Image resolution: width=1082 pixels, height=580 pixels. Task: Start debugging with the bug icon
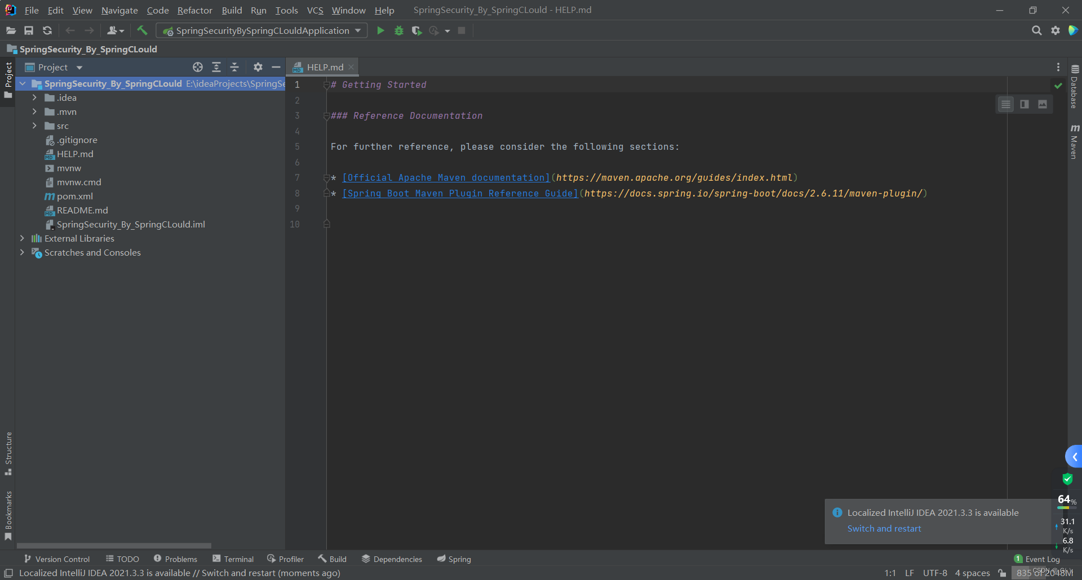click(399, 30)
